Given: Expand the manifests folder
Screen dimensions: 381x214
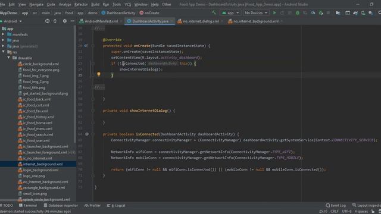Looking at the screenshot, I should click(3, 34).
